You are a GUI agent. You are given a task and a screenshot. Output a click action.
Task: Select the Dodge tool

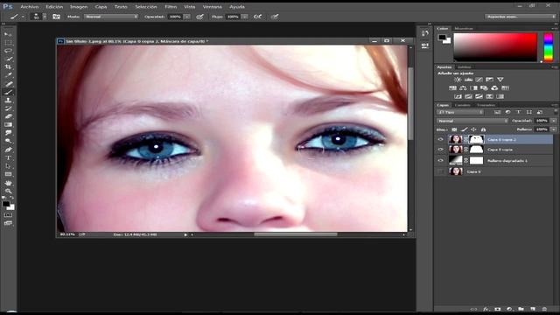(x=8, y=141)
